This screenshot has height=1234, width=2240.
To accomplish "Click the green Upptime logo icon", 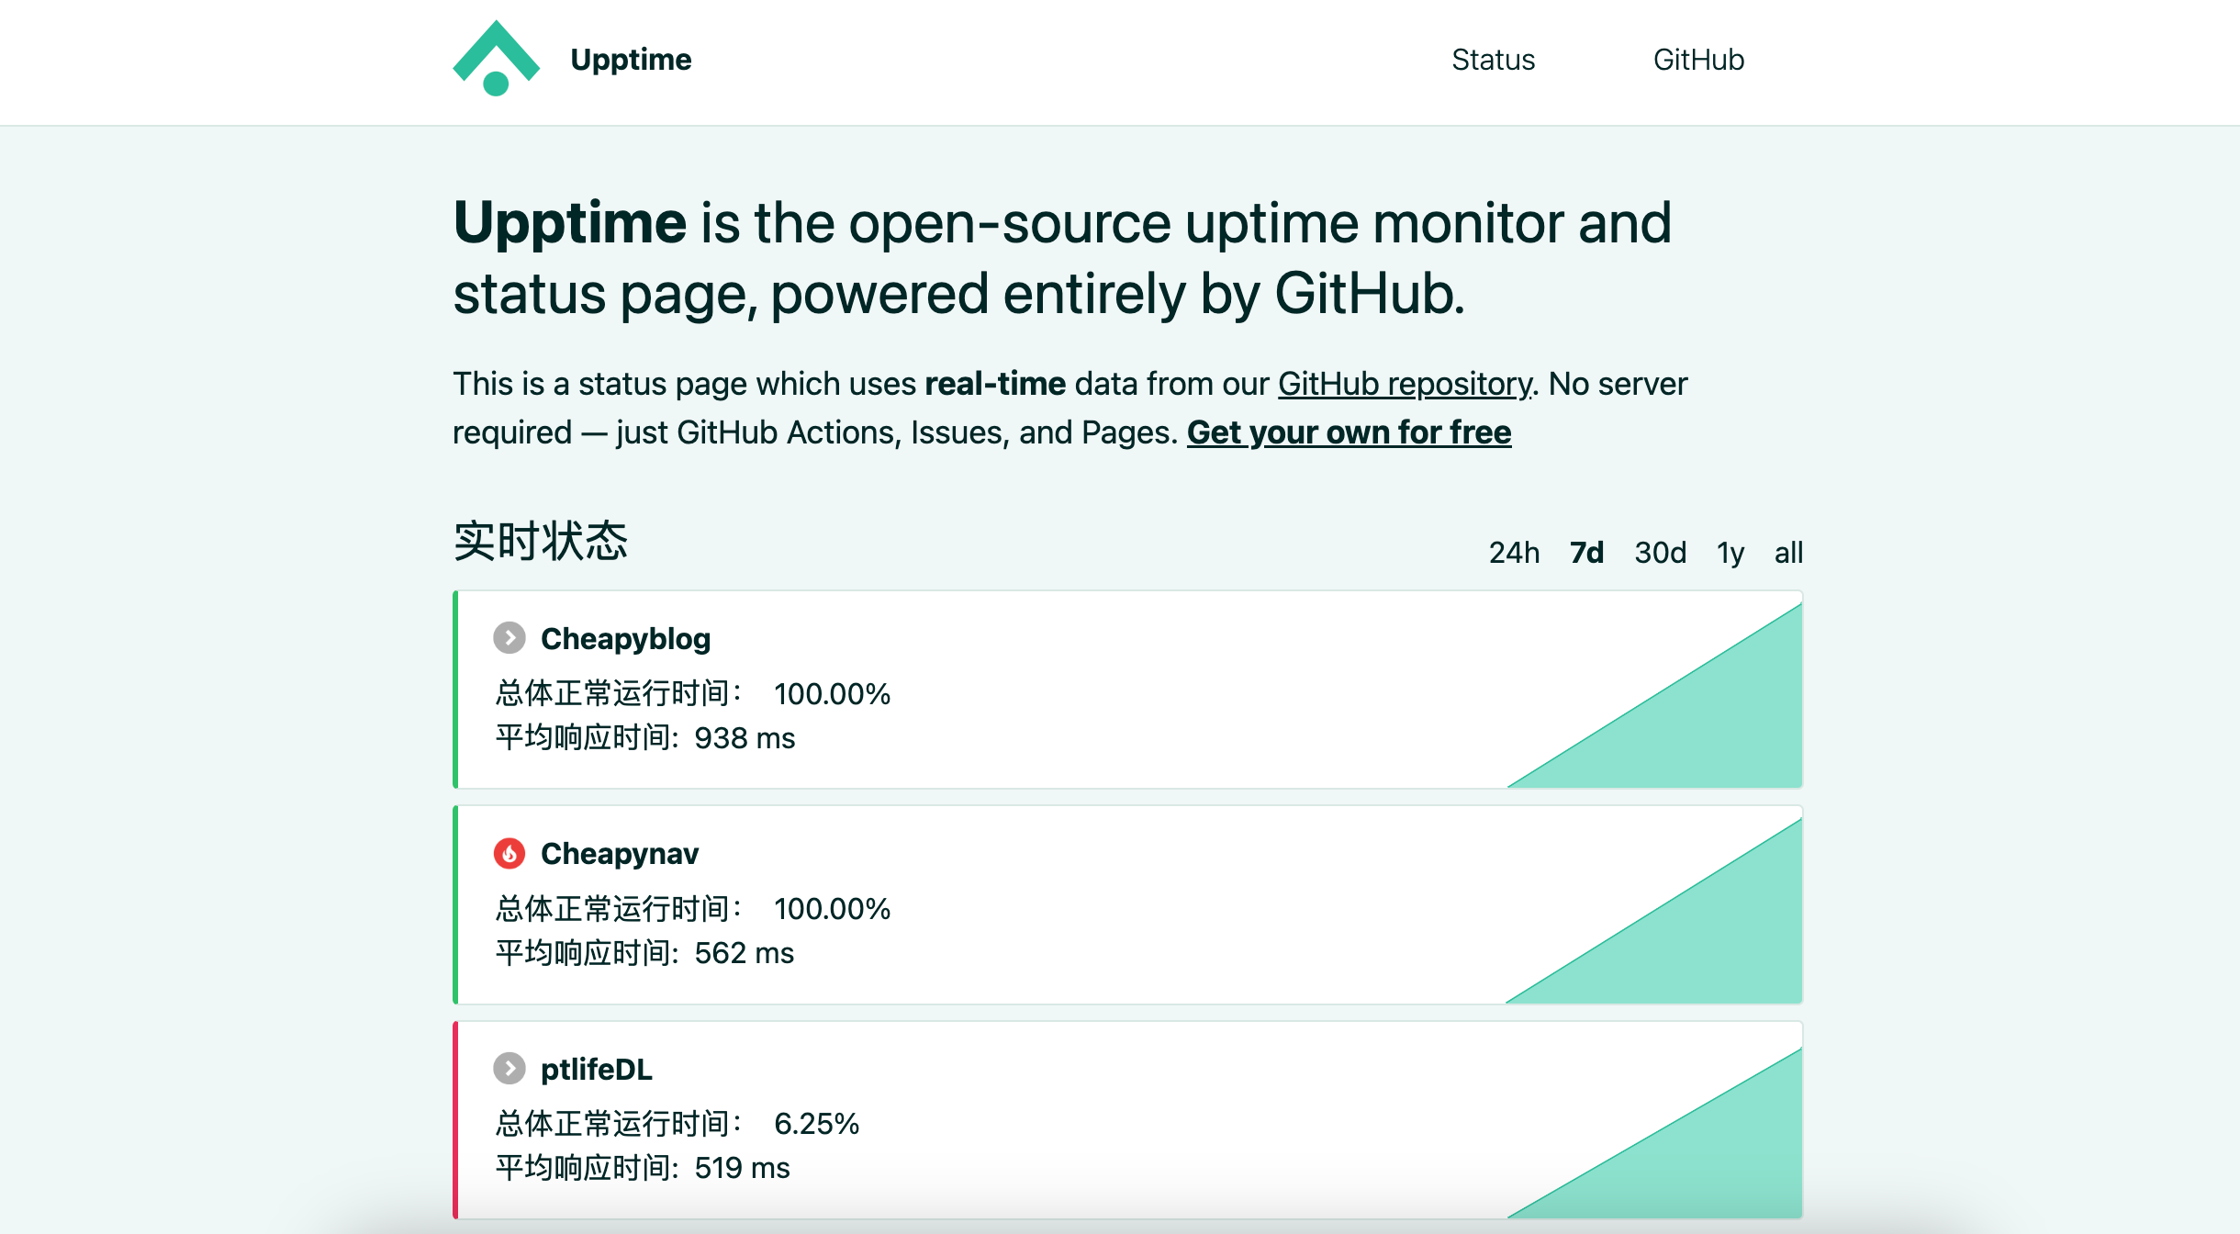I will [x=496, y=59].
